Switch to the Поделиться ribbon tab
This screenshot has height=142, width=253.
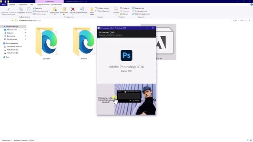(23, 5)
